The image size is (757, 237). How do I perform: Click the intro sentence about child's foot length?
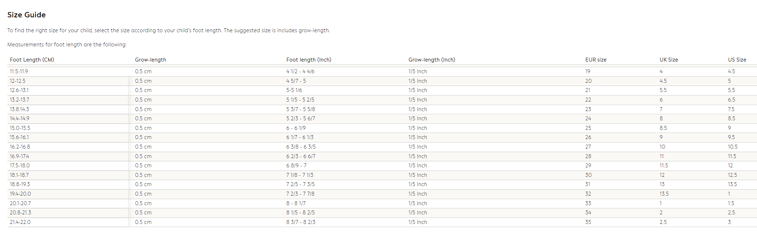click(x=169, y=30)
